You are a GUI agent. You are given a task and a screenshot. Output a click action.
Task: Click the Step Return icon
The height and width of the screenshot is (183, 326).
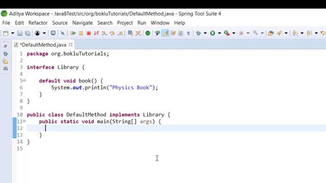(120, 33)
